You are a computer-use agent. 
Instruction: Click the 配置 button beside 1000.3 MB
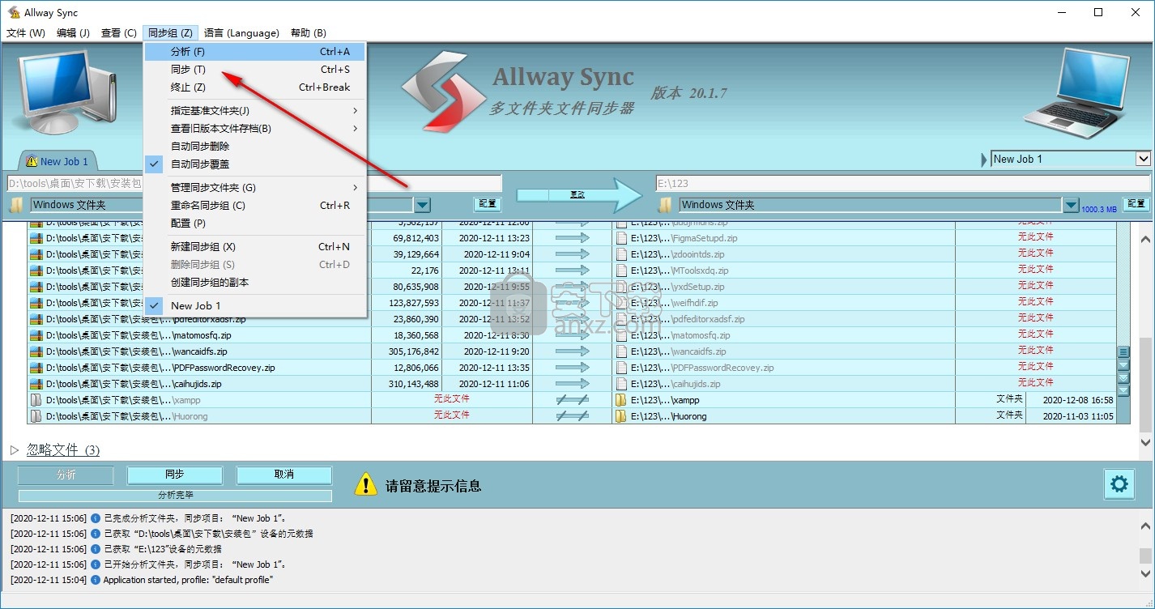[1136, 204]
